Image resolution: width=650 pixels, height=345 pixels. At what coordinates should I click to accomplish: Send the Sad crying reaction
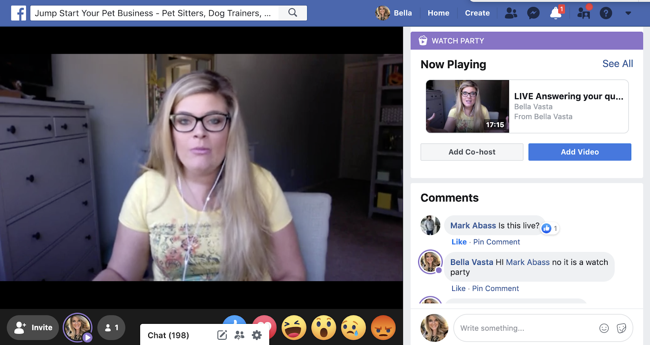tap(353, 328)
